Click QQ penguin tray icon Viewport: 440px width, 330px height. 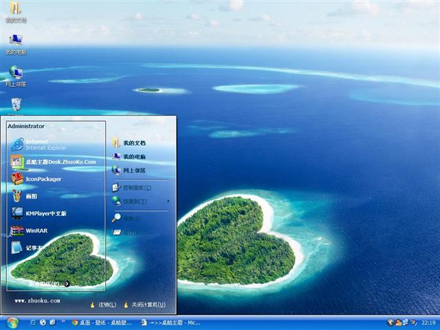point(399,322)
